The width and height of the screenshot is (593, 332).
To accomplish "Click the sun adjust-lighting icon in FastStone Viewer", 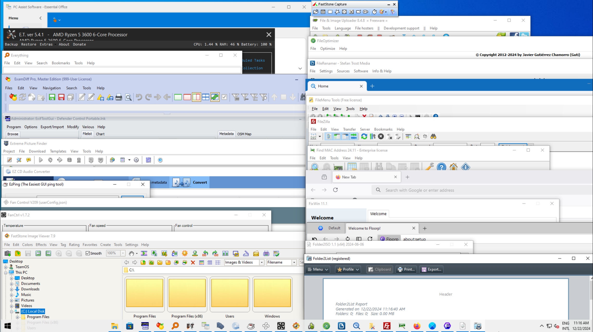I will (x=185, y=254).
